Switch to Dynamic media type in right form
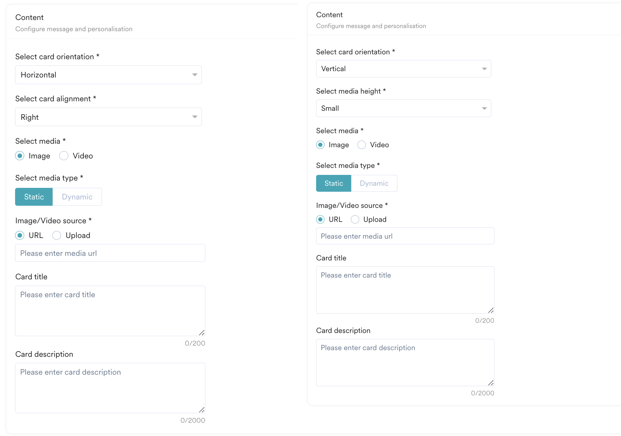The image size is (621, 436). tap(374, 183)
